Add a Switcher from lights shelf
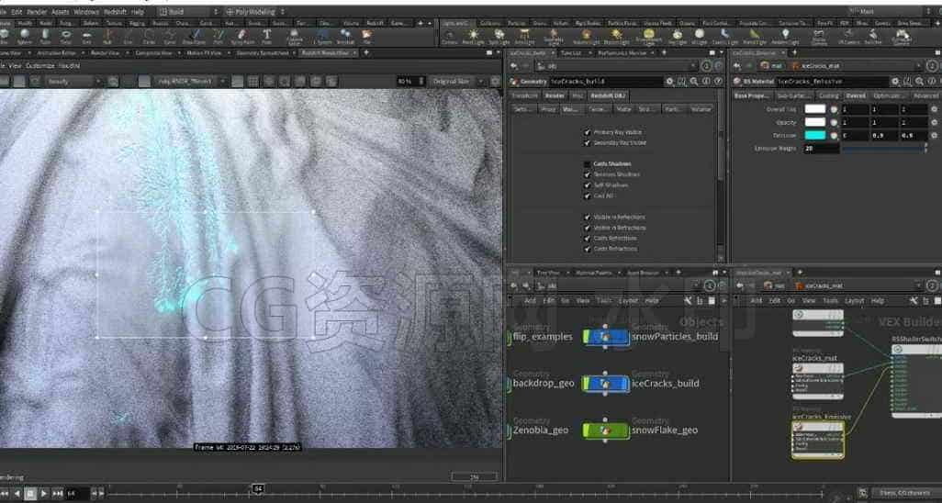The width and height of the screenshot is (942, 503). pyautogui.click(x=873, y=37)
